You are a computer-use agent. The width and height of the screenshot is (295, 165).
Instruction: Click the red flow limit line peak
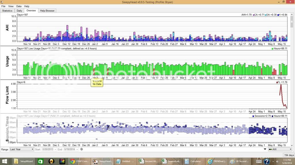tap(281, 85)
